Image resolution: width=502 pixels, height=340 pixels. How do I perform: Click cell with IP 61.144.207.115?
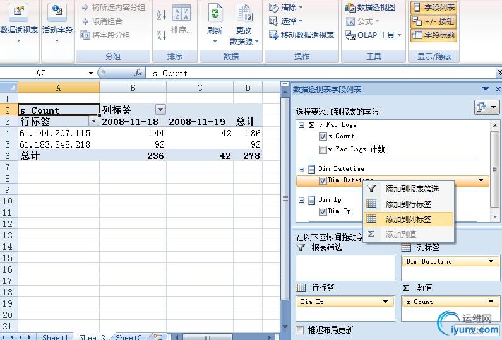[59, 133]
